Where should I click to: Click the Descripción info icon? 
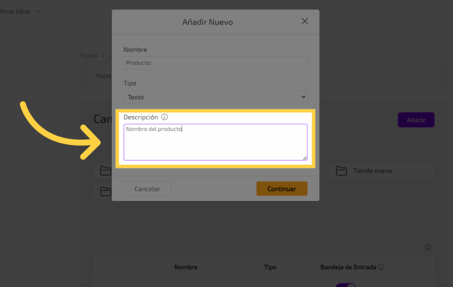[x=165, y=117]
